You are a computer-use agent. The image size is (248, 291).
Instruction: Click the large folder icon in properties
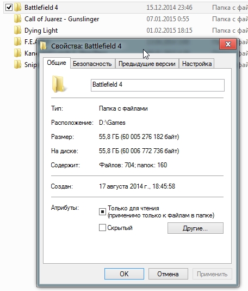pos(59,84)
